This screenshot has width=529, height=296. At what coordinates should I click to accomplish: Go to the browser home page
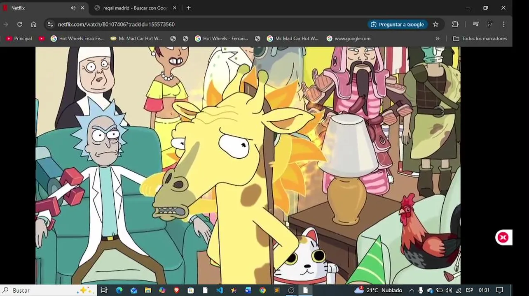[34, 24]
